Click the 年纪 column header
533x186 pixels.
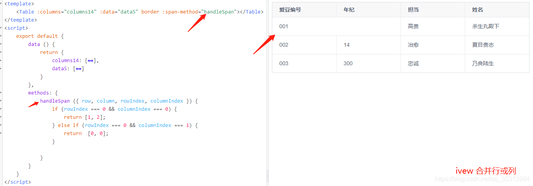(x=368, y=10)
